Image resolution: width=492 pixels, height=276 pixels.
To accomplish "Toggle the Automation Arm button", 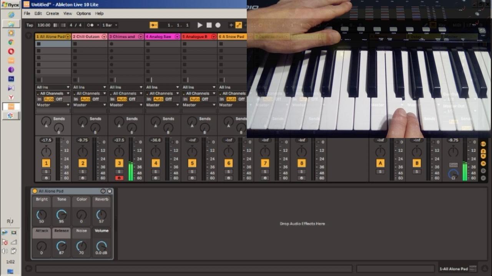I will 239,25.
